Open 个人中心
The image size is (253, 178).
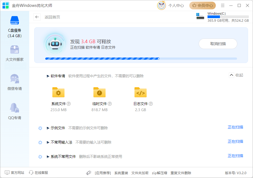tap(176, 6)
